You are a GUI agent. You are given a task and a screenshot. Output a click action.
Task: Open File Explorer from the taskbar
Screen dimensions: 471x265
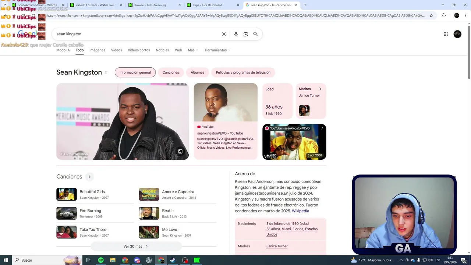(x=113, y=260)
